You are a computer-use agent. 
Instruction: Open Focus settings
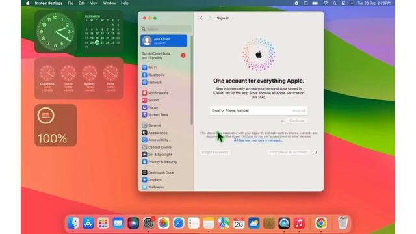pyautogui.click(x=150, y=107)
